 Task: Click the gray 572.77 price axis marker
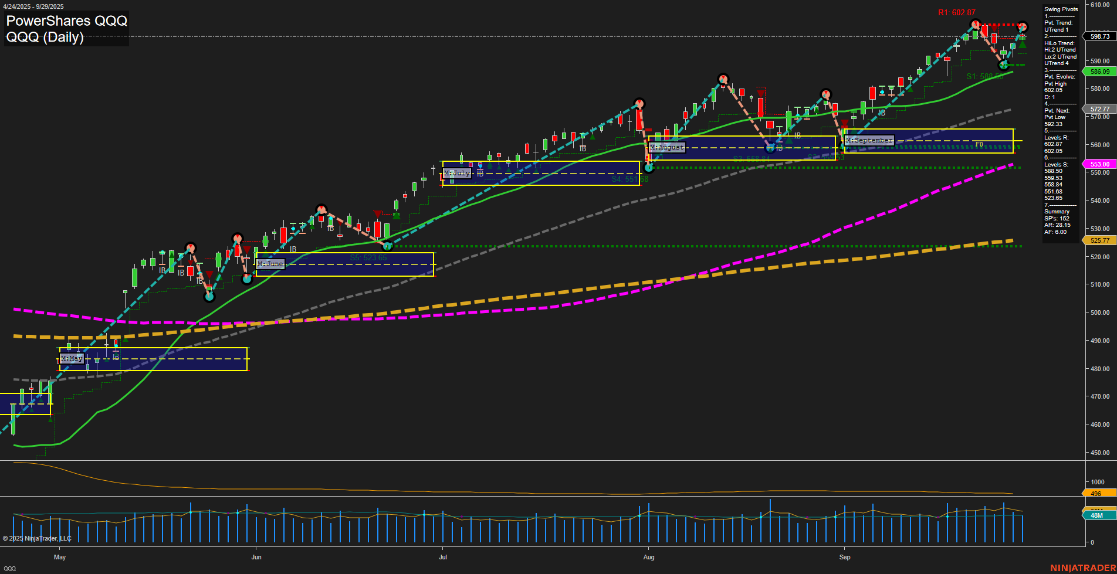[x=1099, y=109]
